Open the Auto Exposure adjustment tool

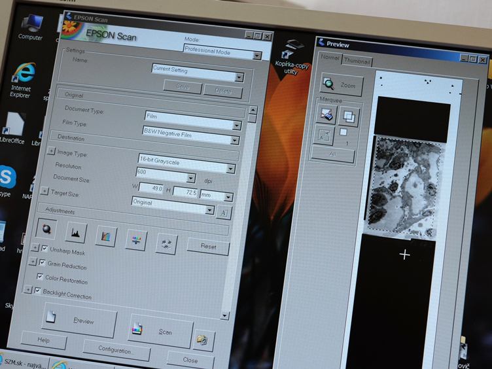point(46,229)
